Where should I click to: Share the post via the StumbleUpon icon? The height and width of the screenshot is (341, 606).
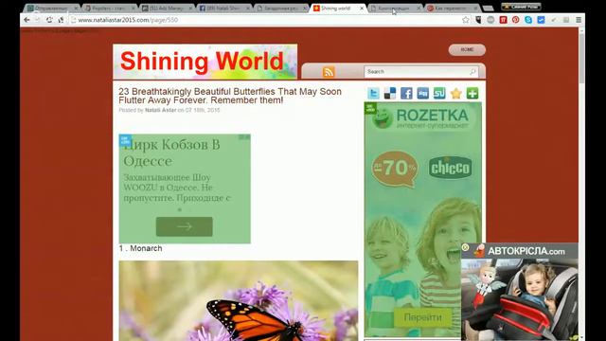point(439,93)
